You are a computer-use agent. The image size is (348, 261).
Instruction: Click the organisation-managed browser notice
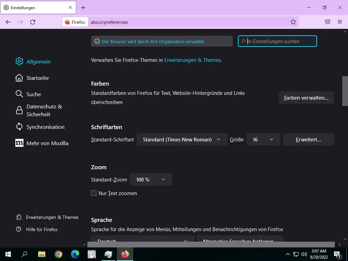162,41
